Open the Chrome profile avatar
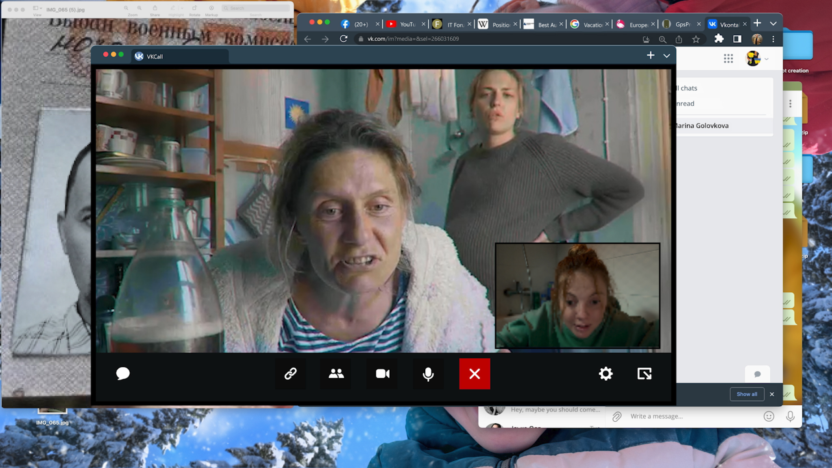The width and height of the screenshot is (832, 468). (x=757, y=39)
